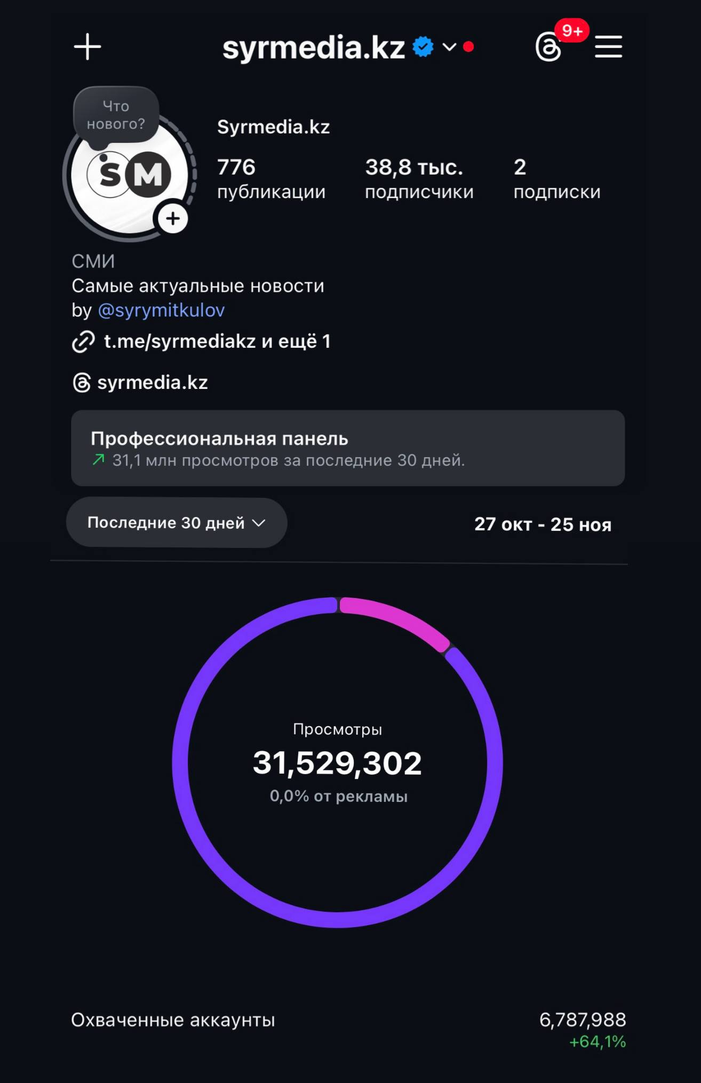This screenshot has height=1083, width=701.
Task: Expand the account switcher chevron
Action: (450, 47)
